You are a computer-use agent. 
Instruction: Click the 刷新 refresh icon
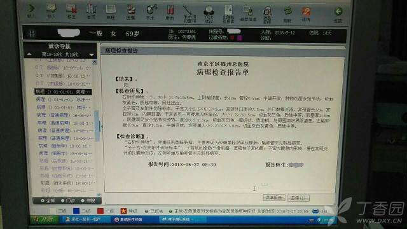(287, 14)
